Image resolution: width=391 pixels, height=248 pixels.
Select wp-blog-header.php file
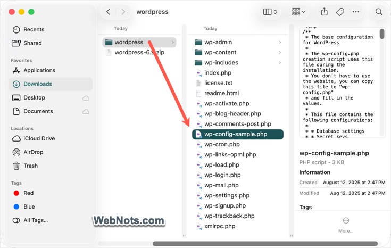[238, 114]
